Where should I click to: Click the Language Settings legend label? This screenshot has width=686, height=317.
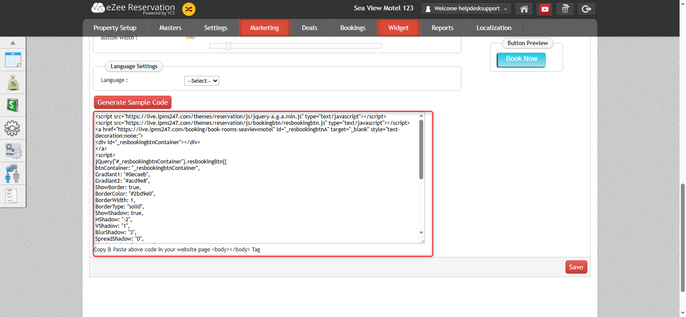pyautogui.click(x=134, y=66)
